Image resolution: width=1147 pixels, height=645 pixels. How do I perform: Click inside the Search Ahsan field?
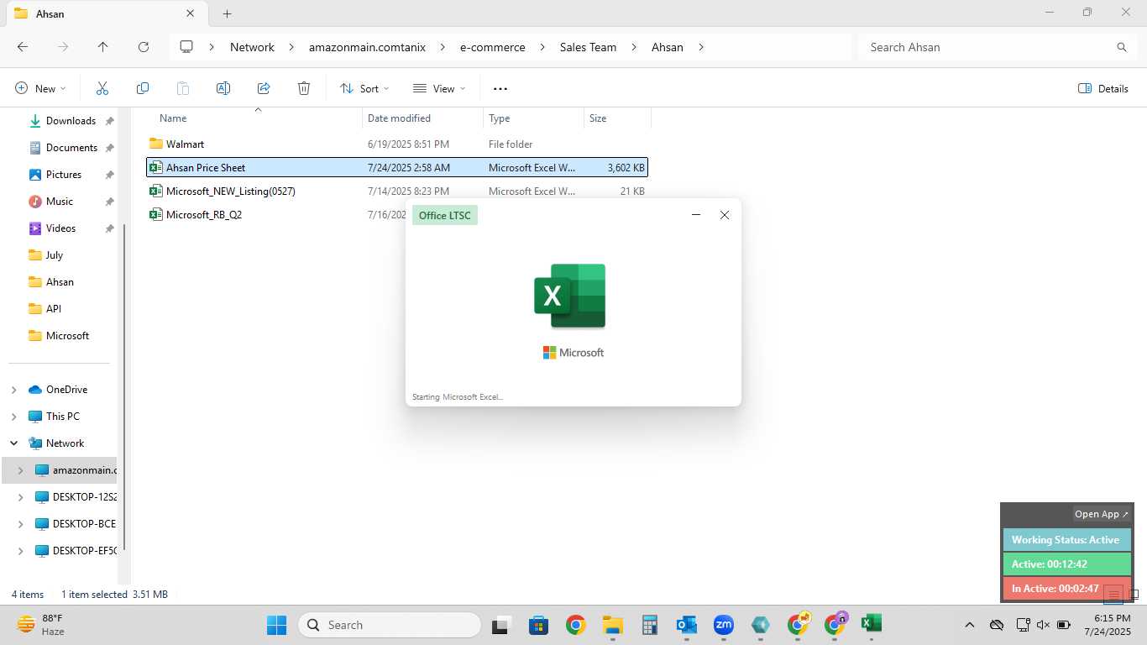[x=987, y=47]
